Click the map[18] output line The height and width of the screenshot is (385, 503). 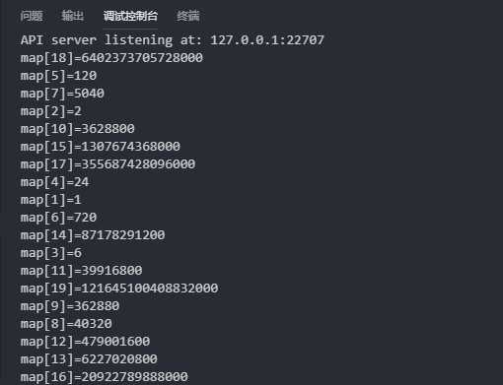111,58
